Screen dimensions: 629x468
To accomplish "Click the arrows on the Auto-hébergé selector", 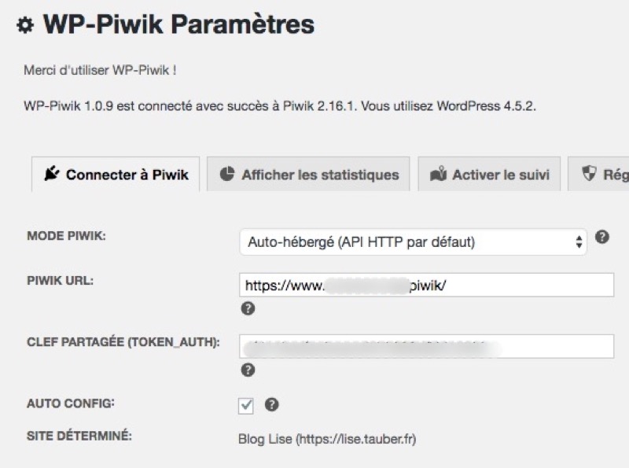I will [x=579, y=242].
